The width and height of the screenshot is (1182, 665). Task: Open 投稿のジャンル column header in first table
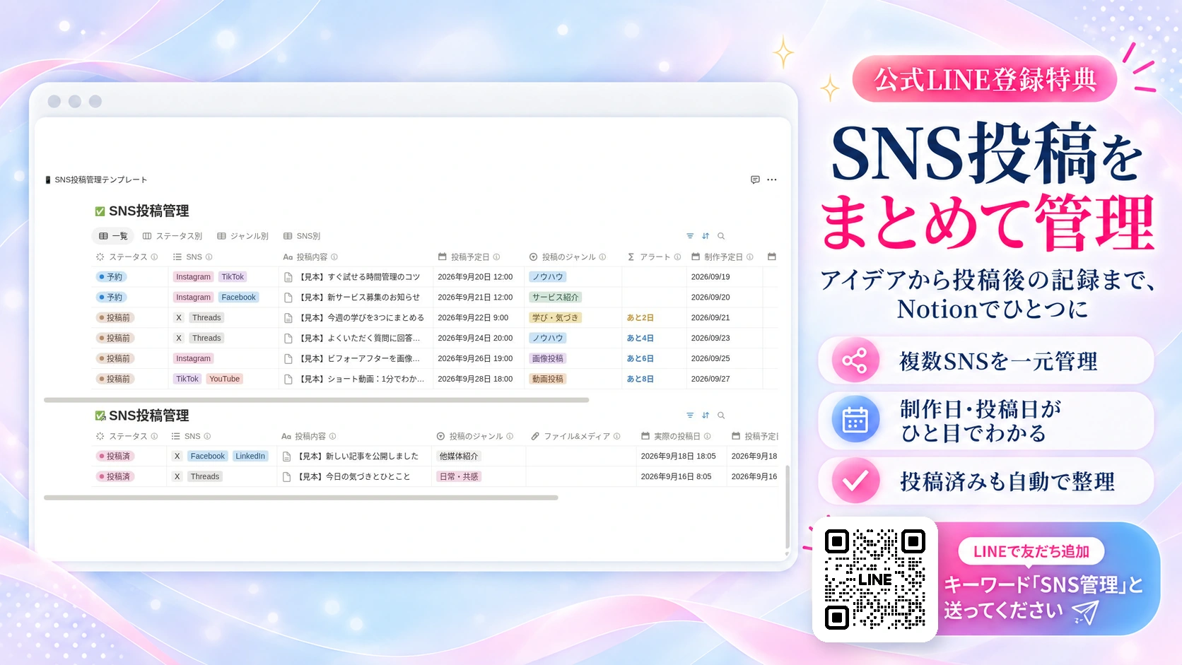coord(568,257)
